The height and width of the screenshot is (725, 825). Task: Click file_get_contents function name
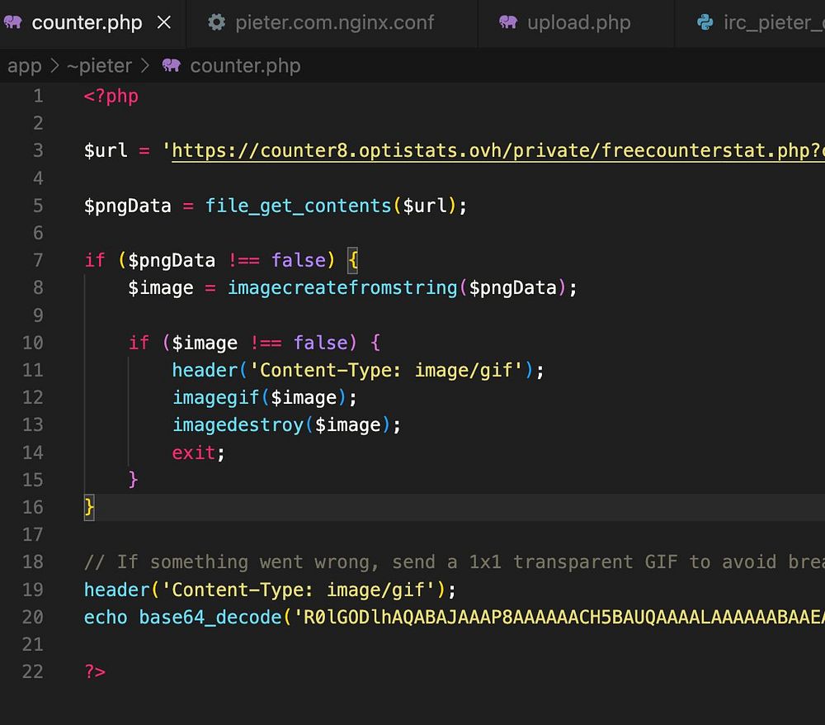point(299,206)
